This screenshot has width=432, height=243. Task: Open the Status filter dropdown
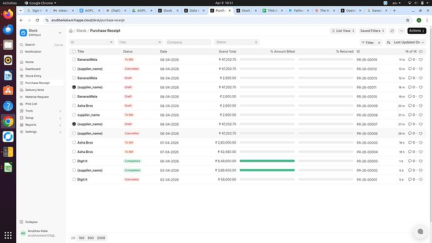click(237, 42)
